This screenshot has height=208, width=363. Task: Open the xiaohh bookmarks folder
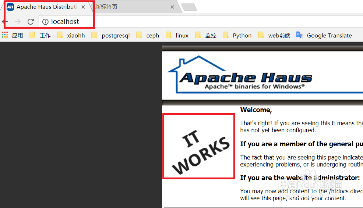(x=71, y=35)
